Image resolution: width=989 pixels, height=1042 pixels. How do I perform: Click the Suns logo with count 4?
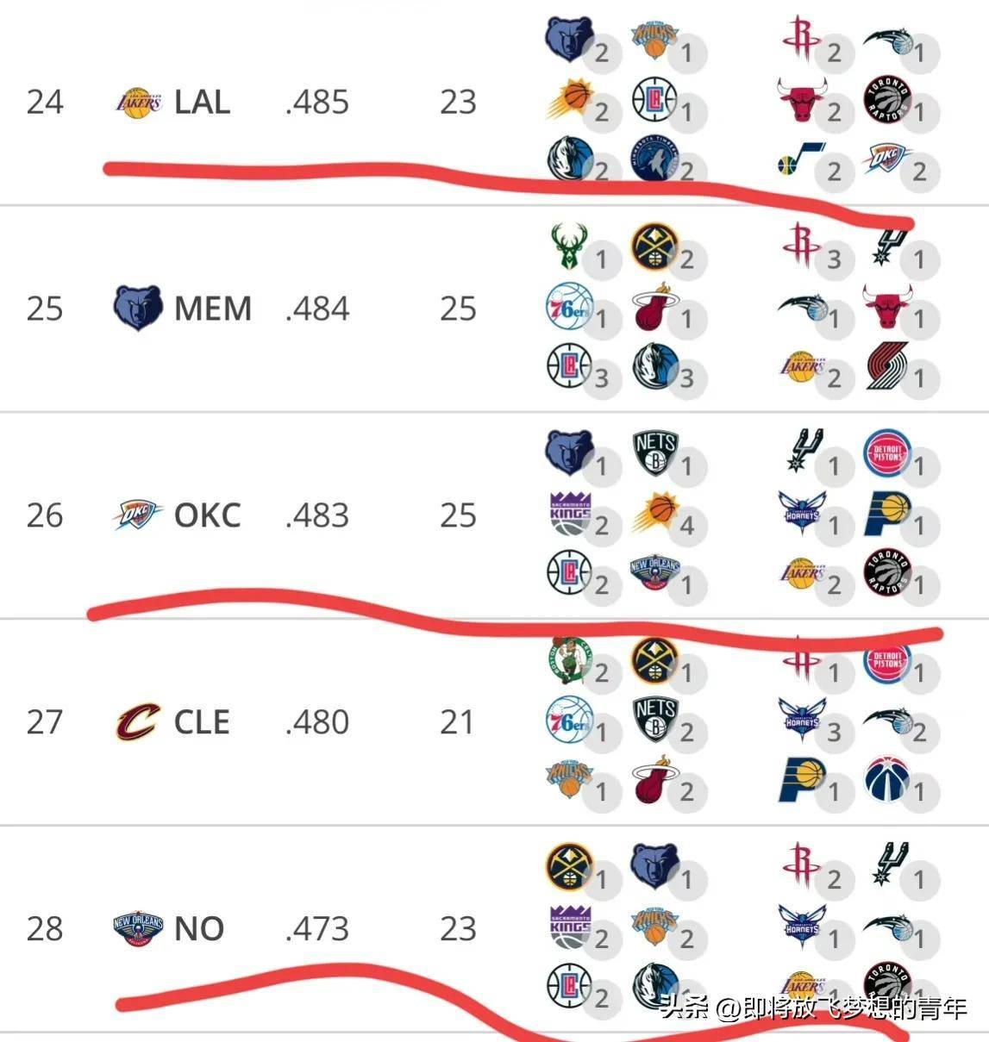[655, 513]
